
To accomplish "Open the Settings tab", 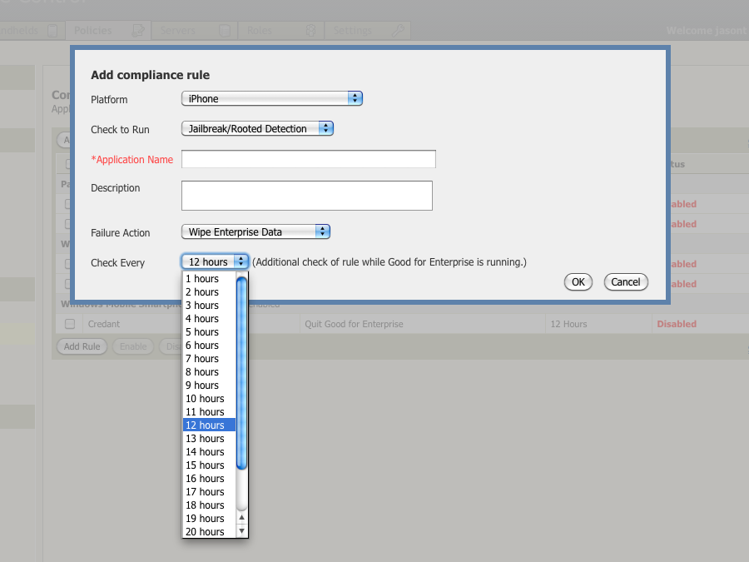I will (367, 31).
